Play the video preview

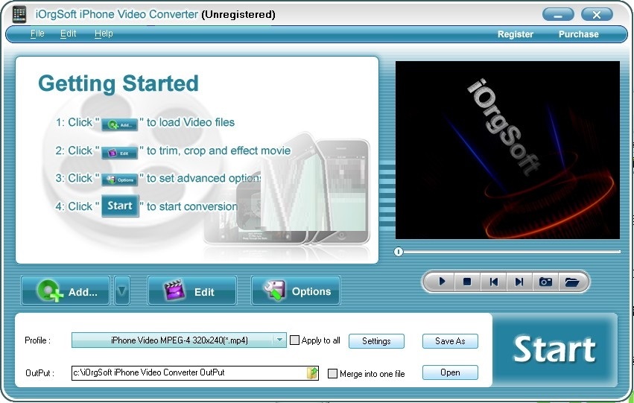point(441,282)
